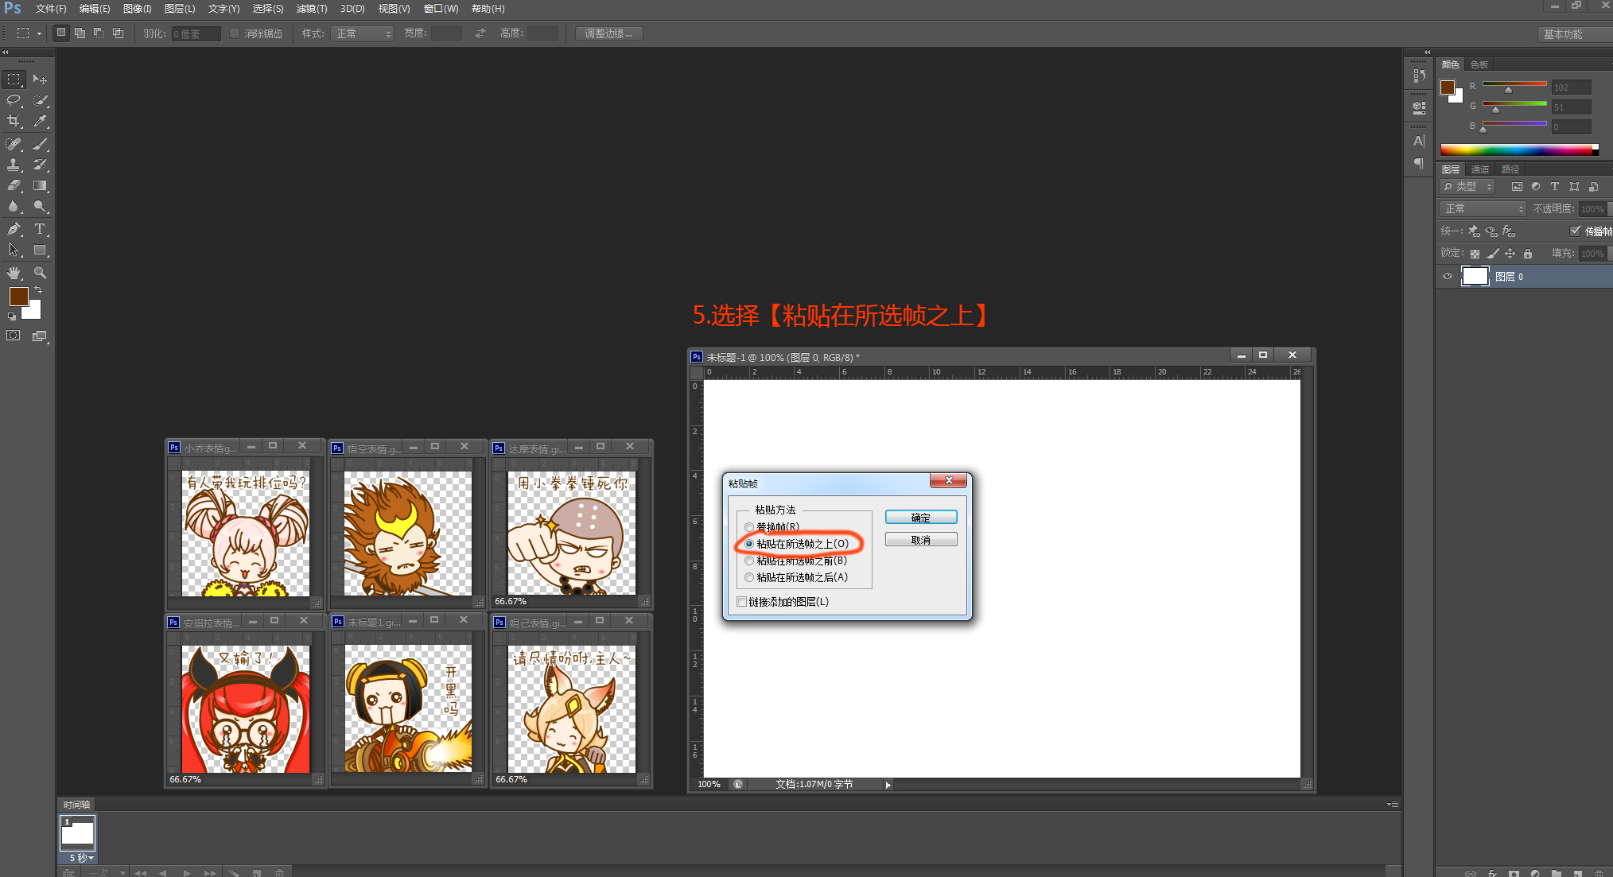Hide 图层 0 layer visibility eye
Image resolution: width=1613 pixels, height=877 pixels.
(x=1448, y=277)
